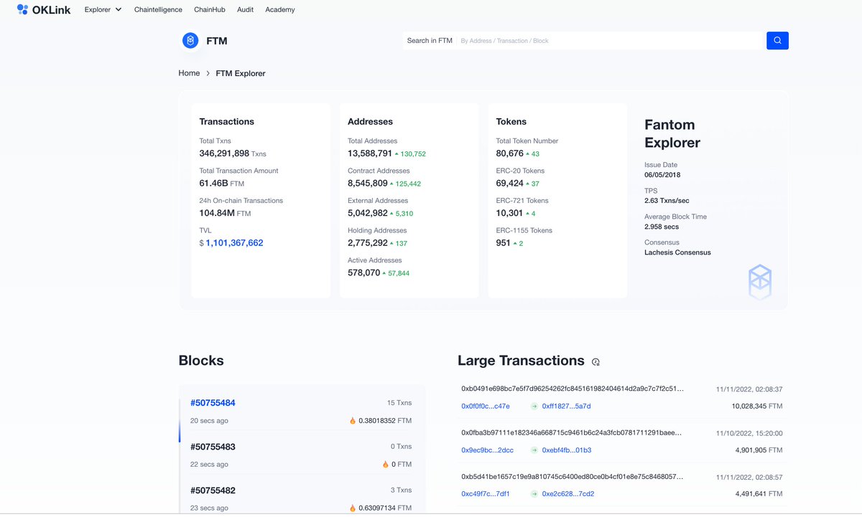
Task: Click the 2.63 Txns/sec TPS value
Action: [667, 201]
